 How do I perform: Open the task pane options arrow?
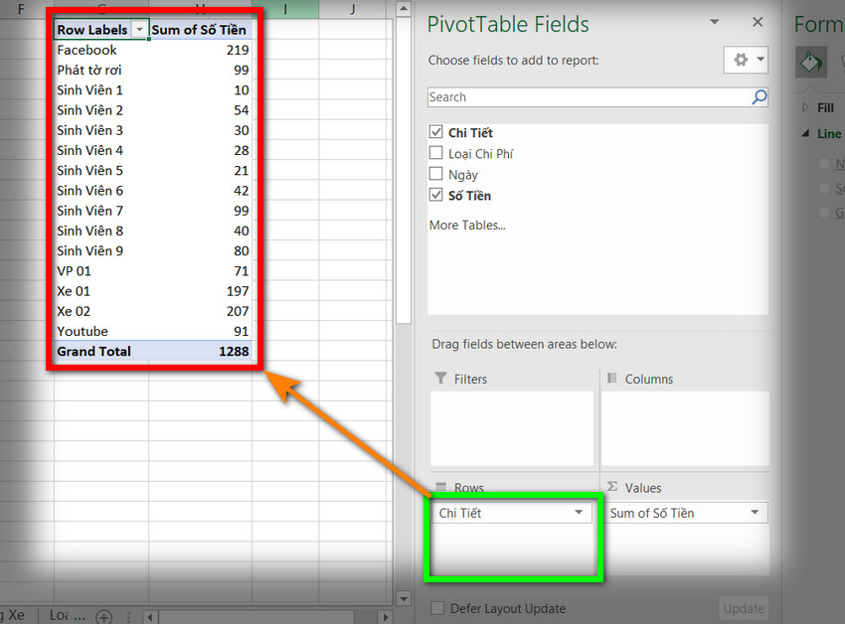click(x=715, y=22)
